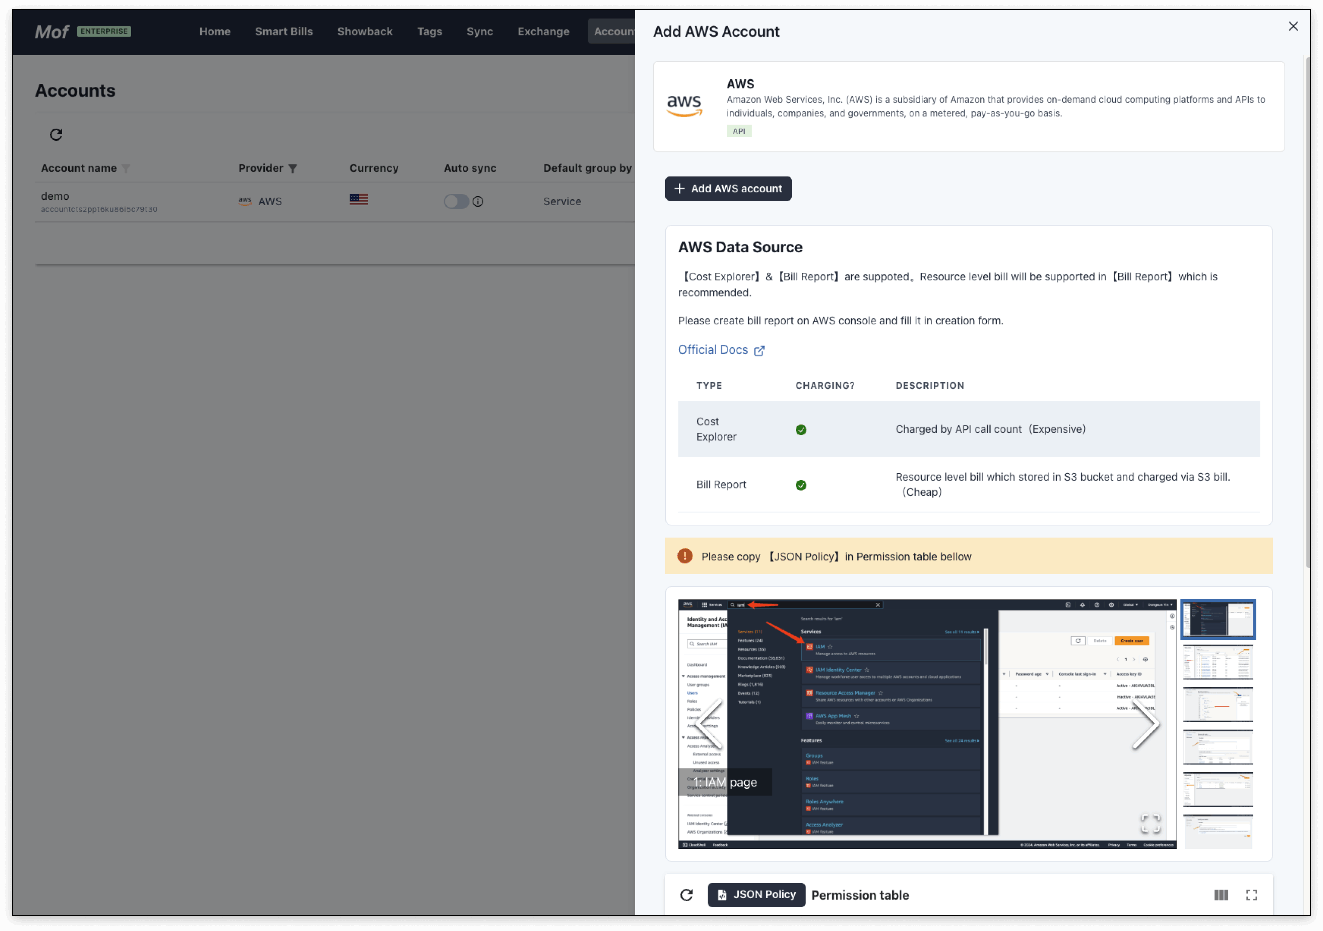Image resolution: width=1323 pixels, height=931 pixels.
Task: Click the Currency column header
Action: point(373,168)
